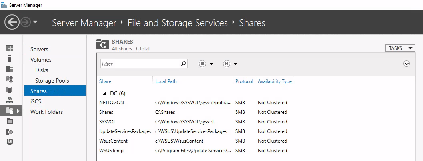Open the role icon below File Storage

point(10,121)
